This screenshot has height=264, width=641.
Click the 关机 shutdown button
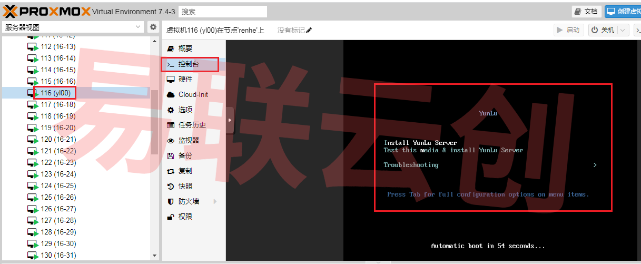tap(603, 30)
